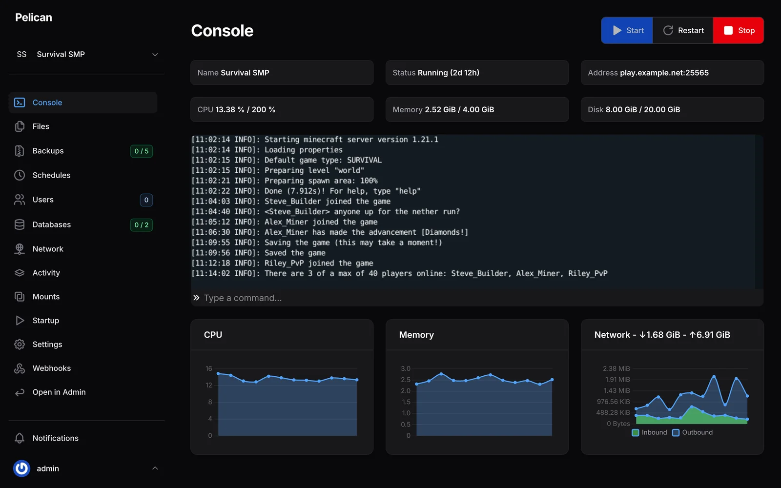781x488 pixels.
Task: Click the Users people icon
Action: (20, 200)
